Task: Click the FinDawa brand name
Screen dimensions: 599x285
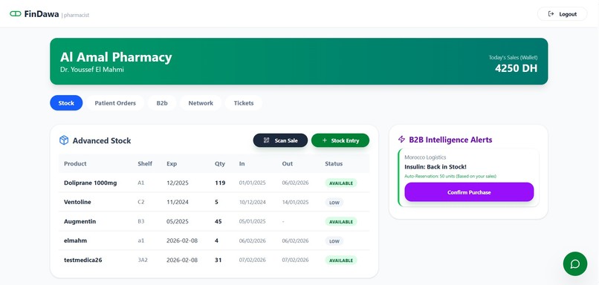Action: tap(42, 14)
